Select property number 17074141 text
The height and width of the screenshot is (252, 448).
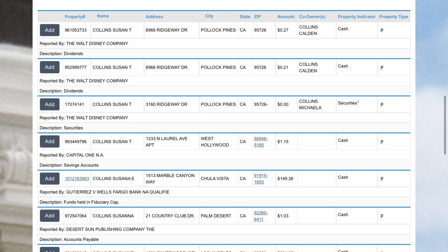click(74, 104)
